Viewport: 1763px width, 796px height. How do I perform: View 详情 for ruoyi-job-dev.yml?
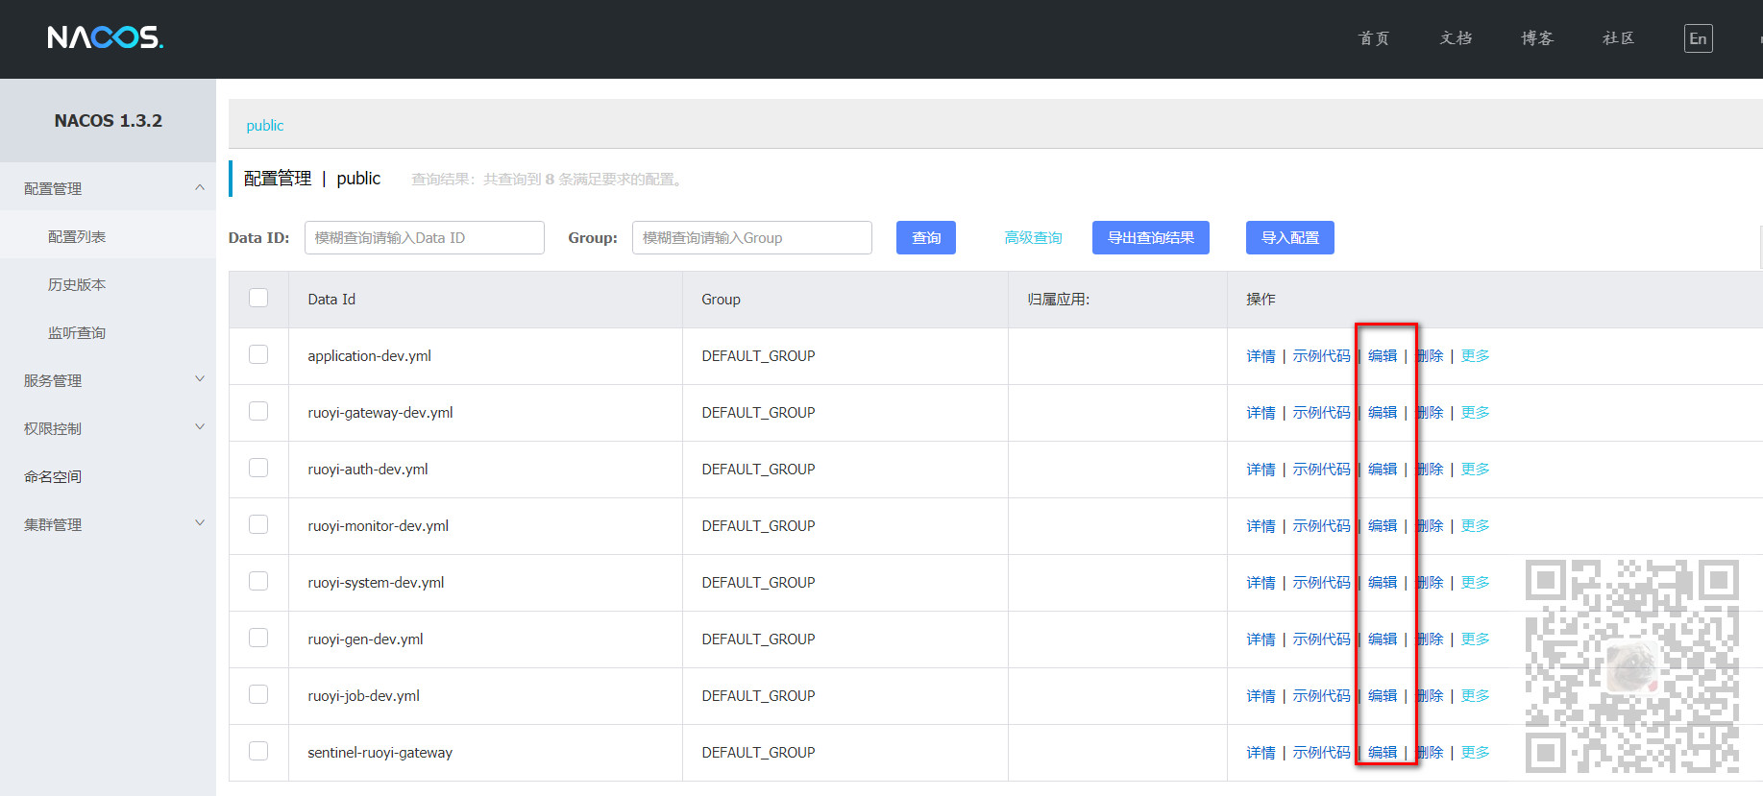(x=1261, y=696)
